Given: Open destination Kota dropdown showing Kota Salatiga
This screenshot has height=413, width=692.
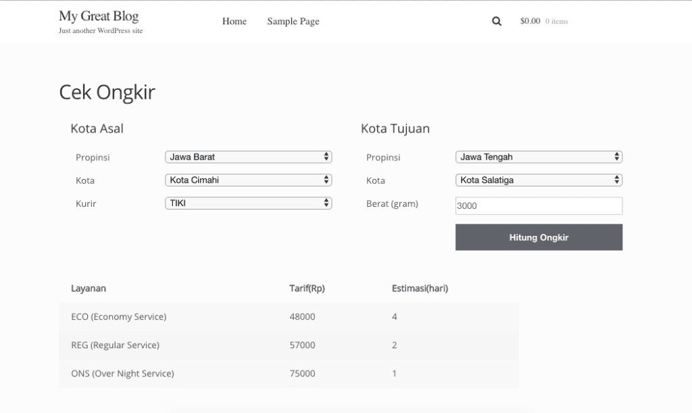Looking at the screenshot, I should [x=539, y=180].
